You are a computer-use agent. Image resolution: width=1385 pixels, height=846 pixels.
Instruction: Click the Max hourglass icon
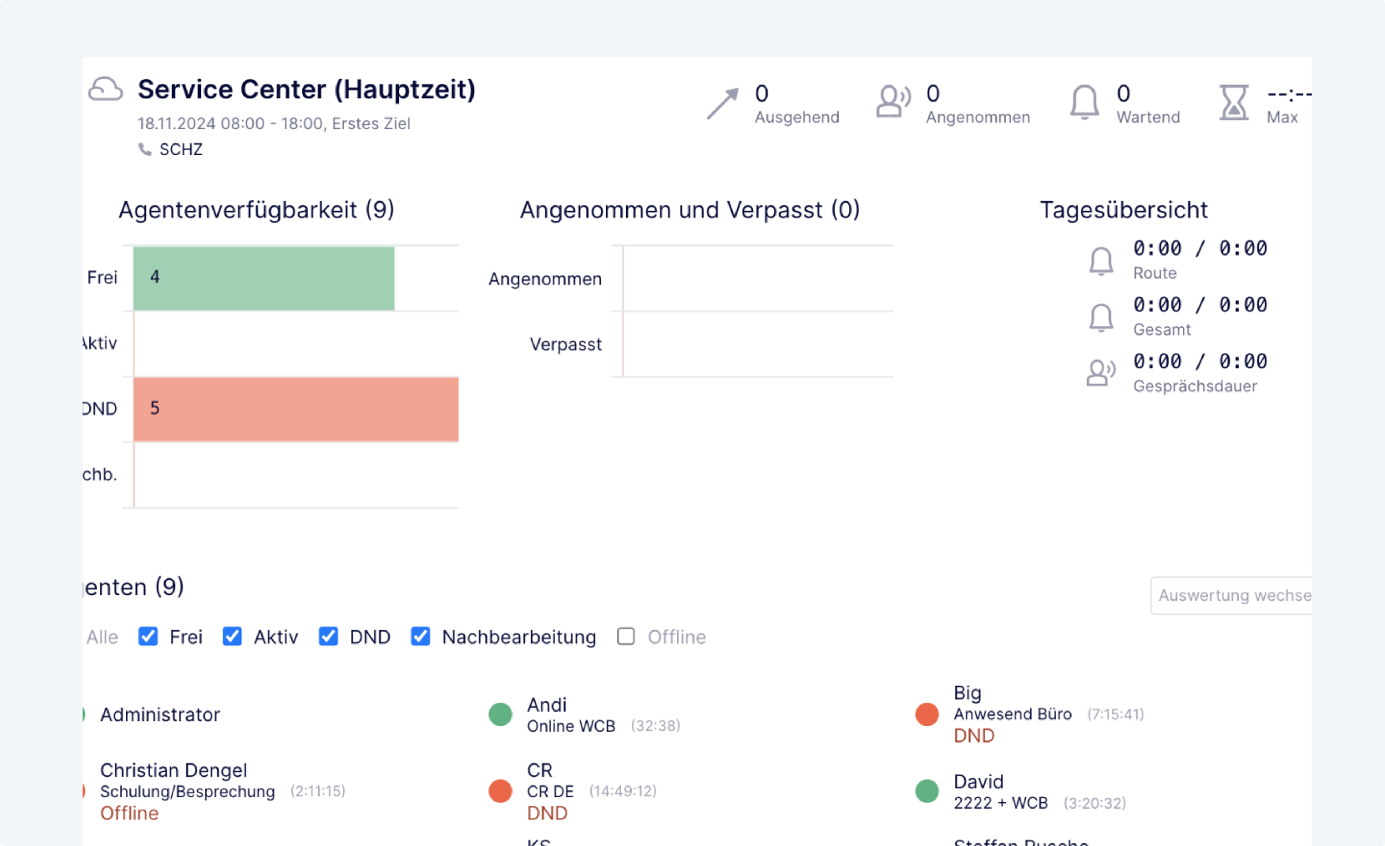(x=1234, y=103)
